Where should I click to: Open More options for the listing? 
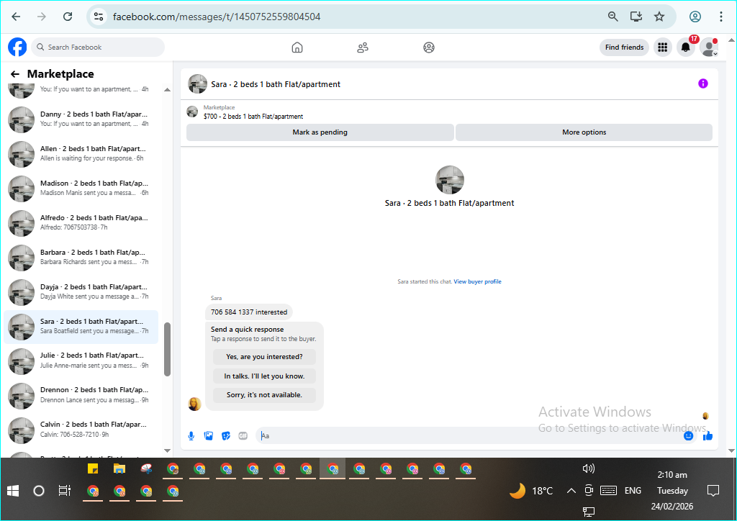point(584,132)
